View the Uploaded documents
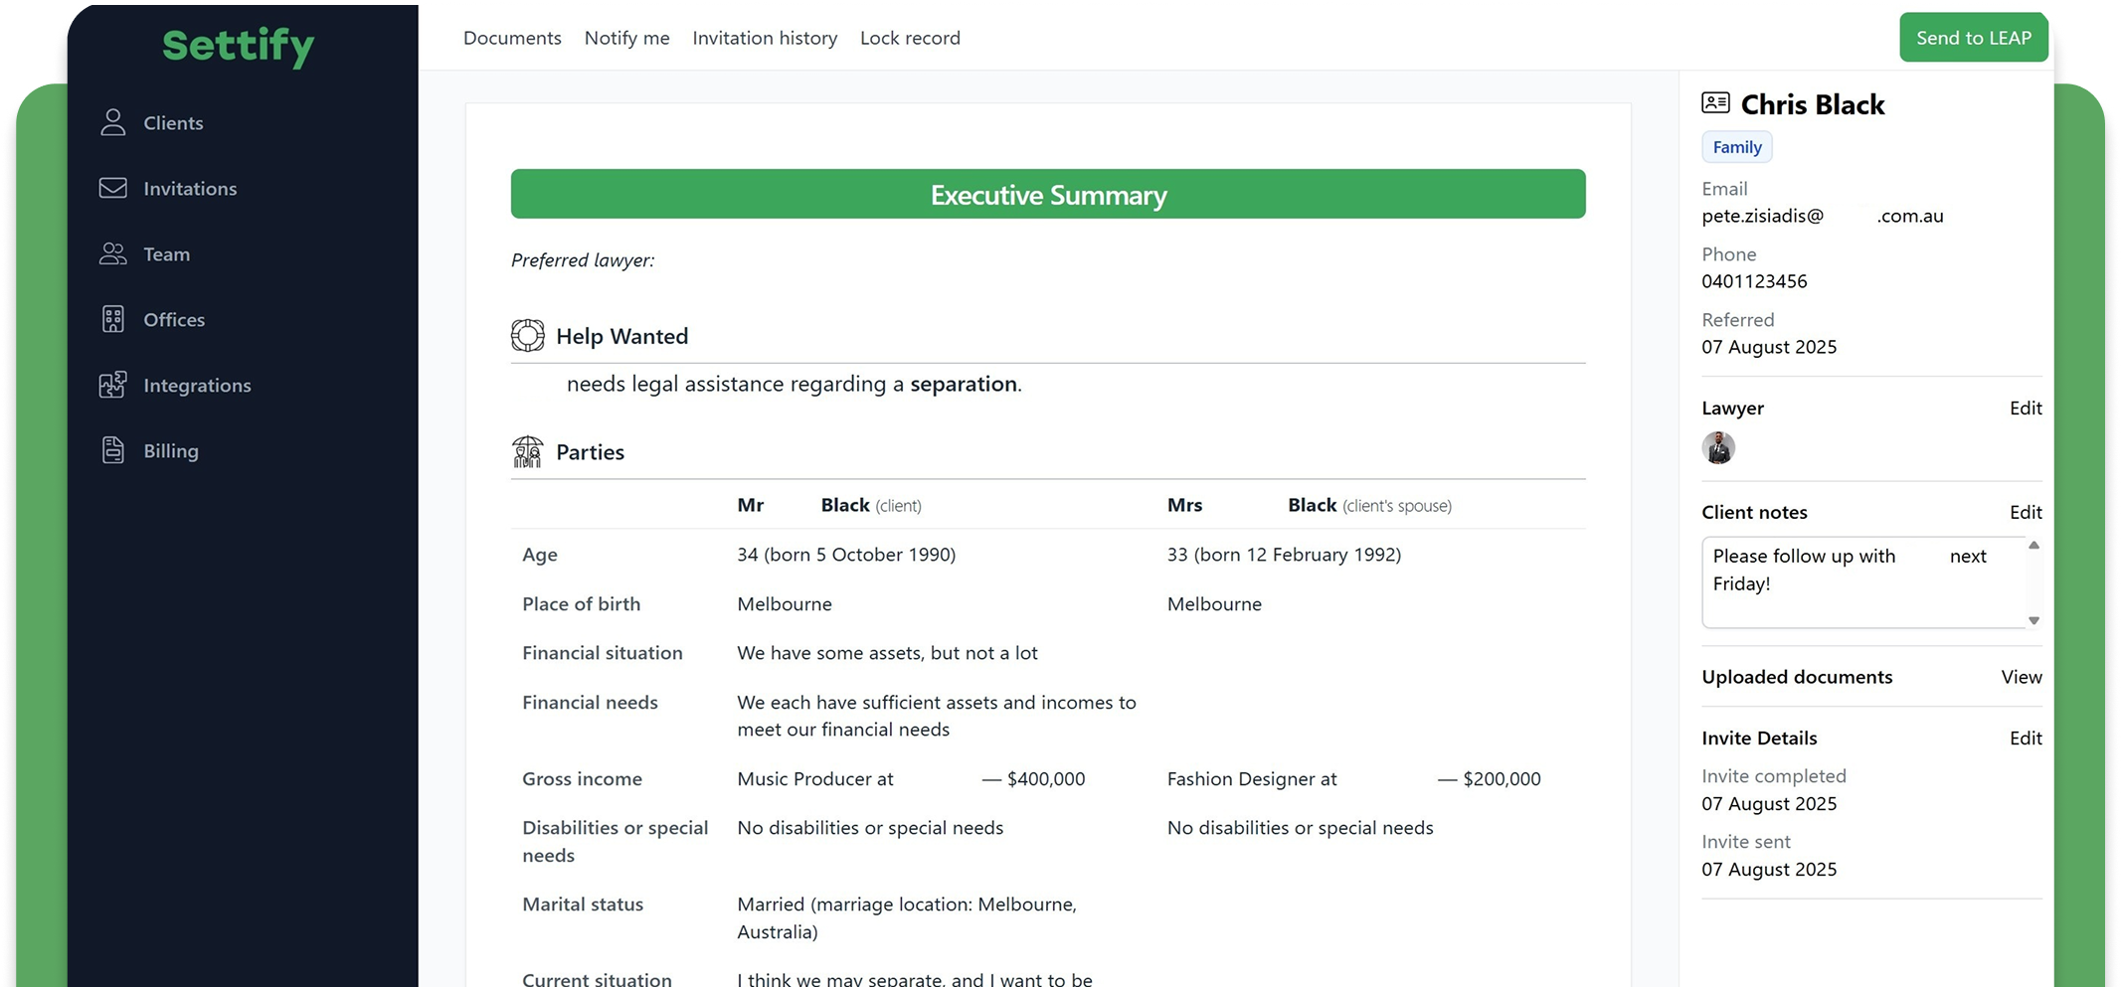Screen dimensions: 2121x987 click(x=2022, y=677)
